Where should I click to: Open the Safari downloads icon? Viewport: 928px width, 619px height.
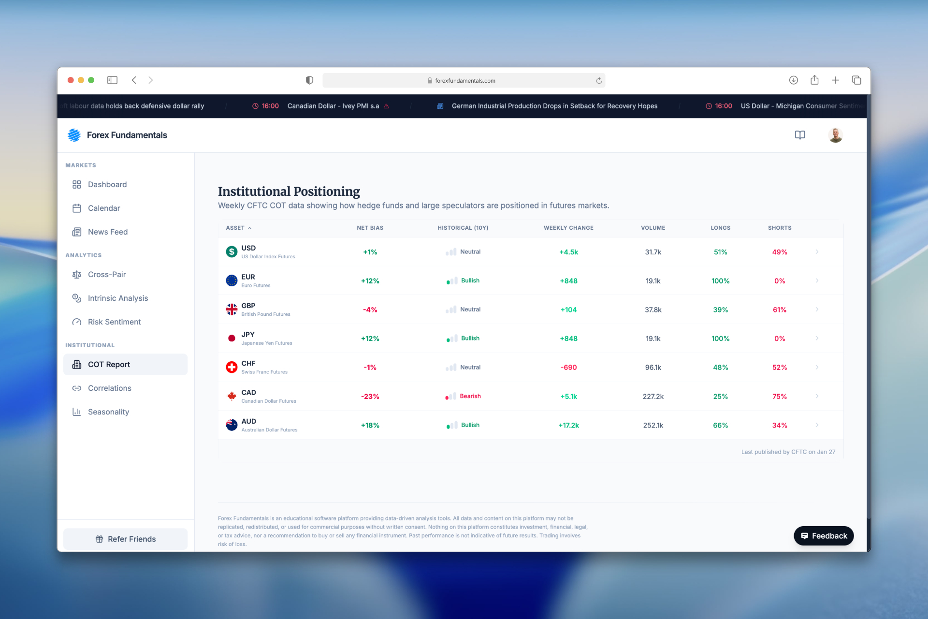click(x=793, y=80)
